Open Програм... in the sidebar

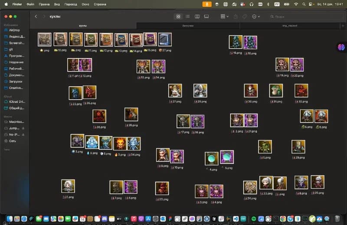[x=14, y=56]
